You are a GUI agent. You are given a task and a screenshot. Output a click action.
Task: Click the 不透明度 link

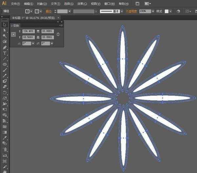131,11
